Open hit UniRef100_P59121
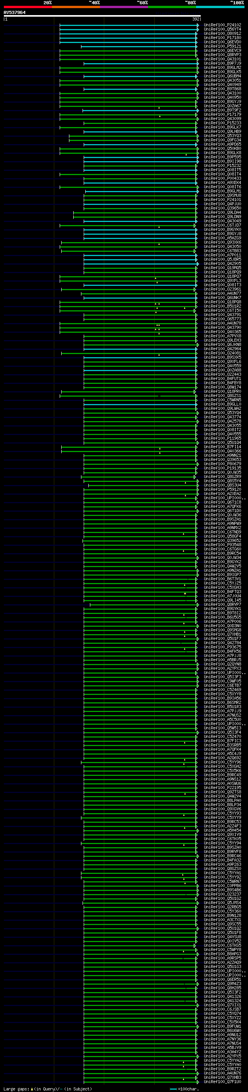The width and height of the screenshot is (248, 1092). point(222,46)
